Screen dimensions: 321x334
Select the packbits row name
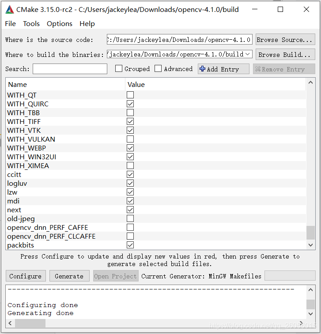point(20,245)
